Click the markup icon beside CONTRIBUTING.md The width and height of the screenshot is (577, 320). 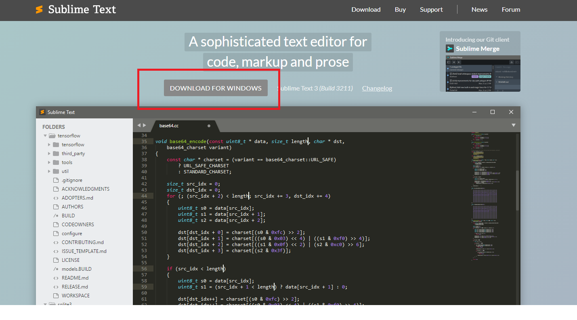click(x=56, y=242)
